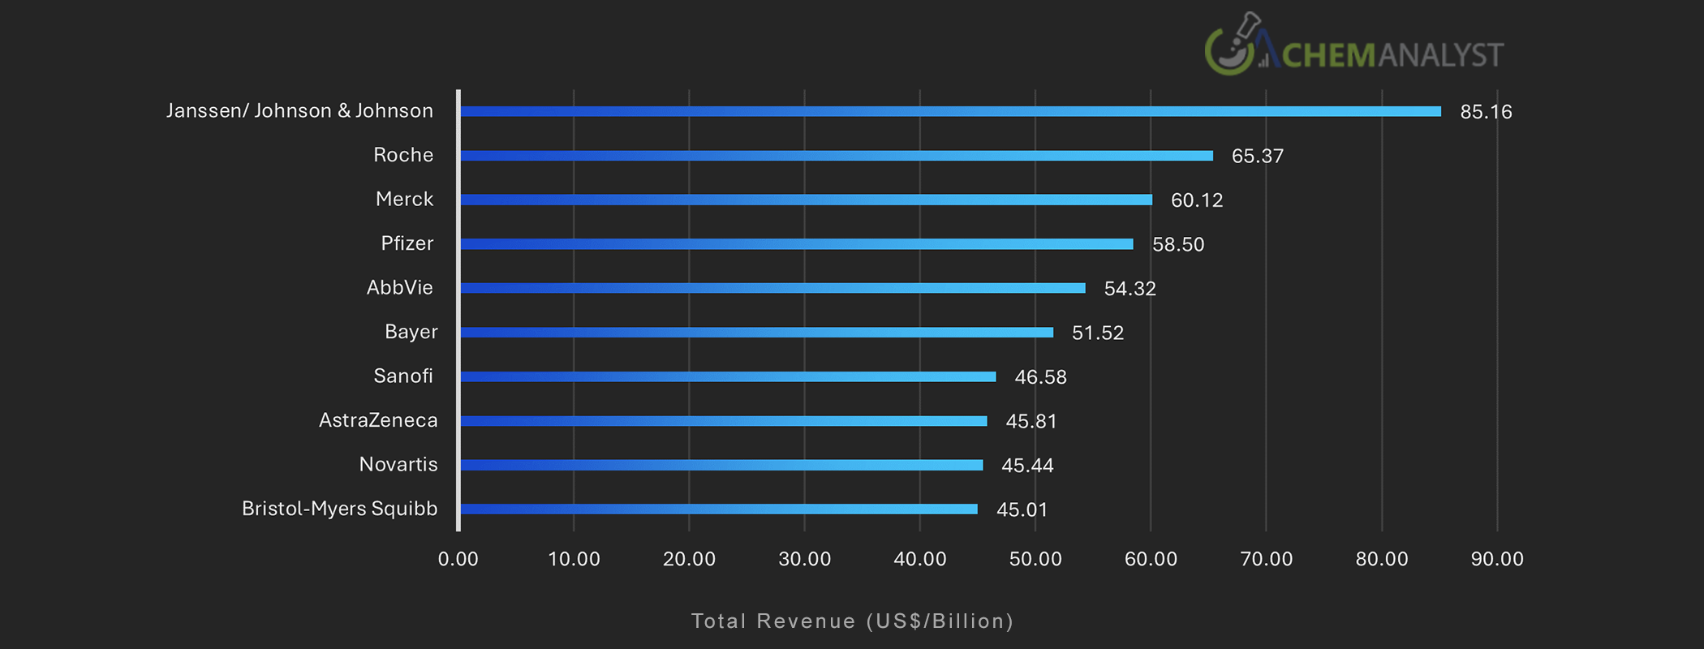Select the 65.37 data label
Viewport: 1704px width, 649px height.
(1257, 156)
